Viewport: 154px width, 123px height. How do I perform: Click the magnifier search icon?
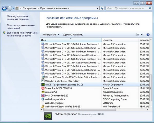click(150, 8)
